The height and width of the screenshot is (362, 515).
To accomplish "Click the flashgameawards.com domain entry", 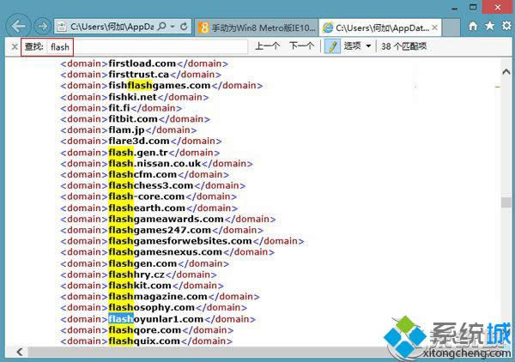I will coord(168,219).
